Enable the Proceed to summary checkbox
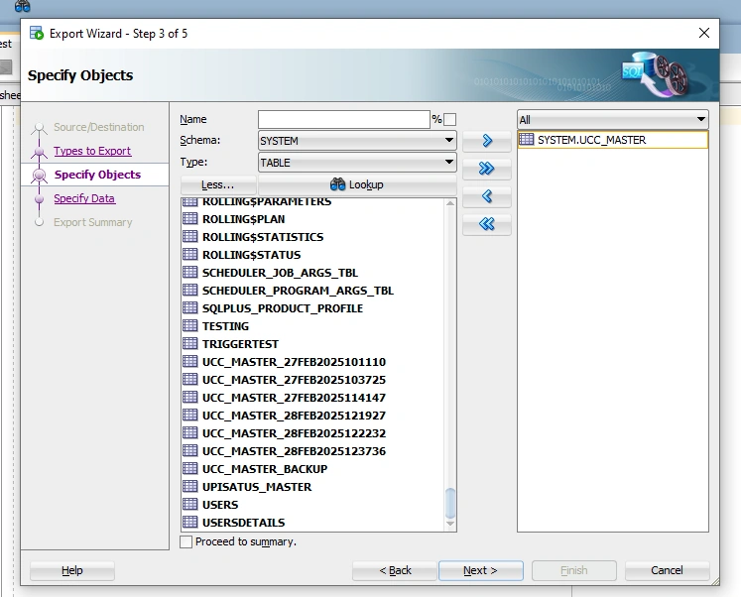741x597 pixels. point(186,541)
